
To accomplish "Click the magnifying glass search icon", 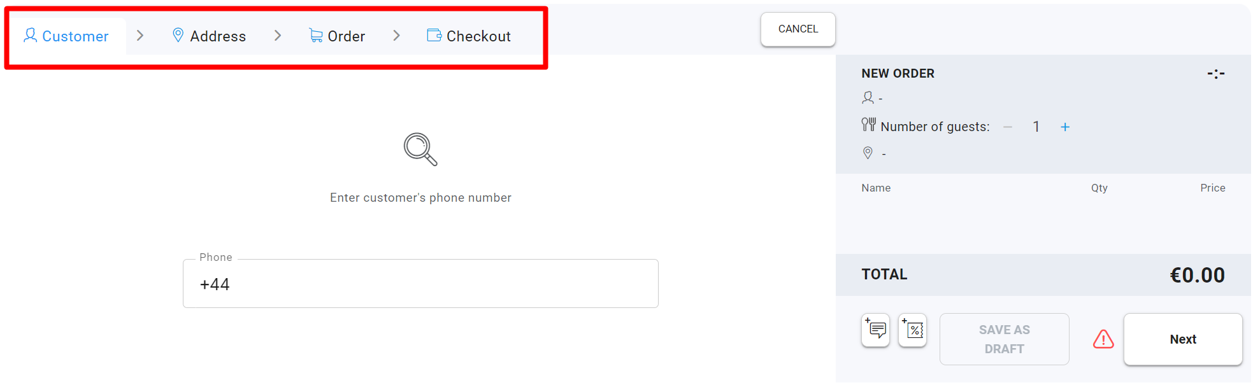I will click(420, 150).
